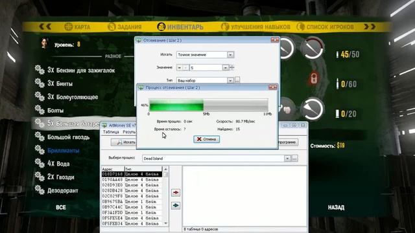The image size is (415, 233).
Task: Open the Таблица menu in ArtMoney
Action: click(111, 132)
